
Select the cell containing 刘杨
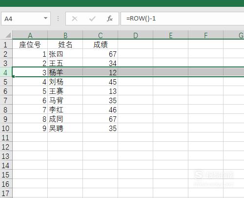point(65,82)
